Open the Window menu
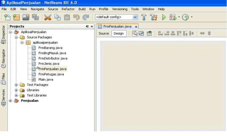 148,9
